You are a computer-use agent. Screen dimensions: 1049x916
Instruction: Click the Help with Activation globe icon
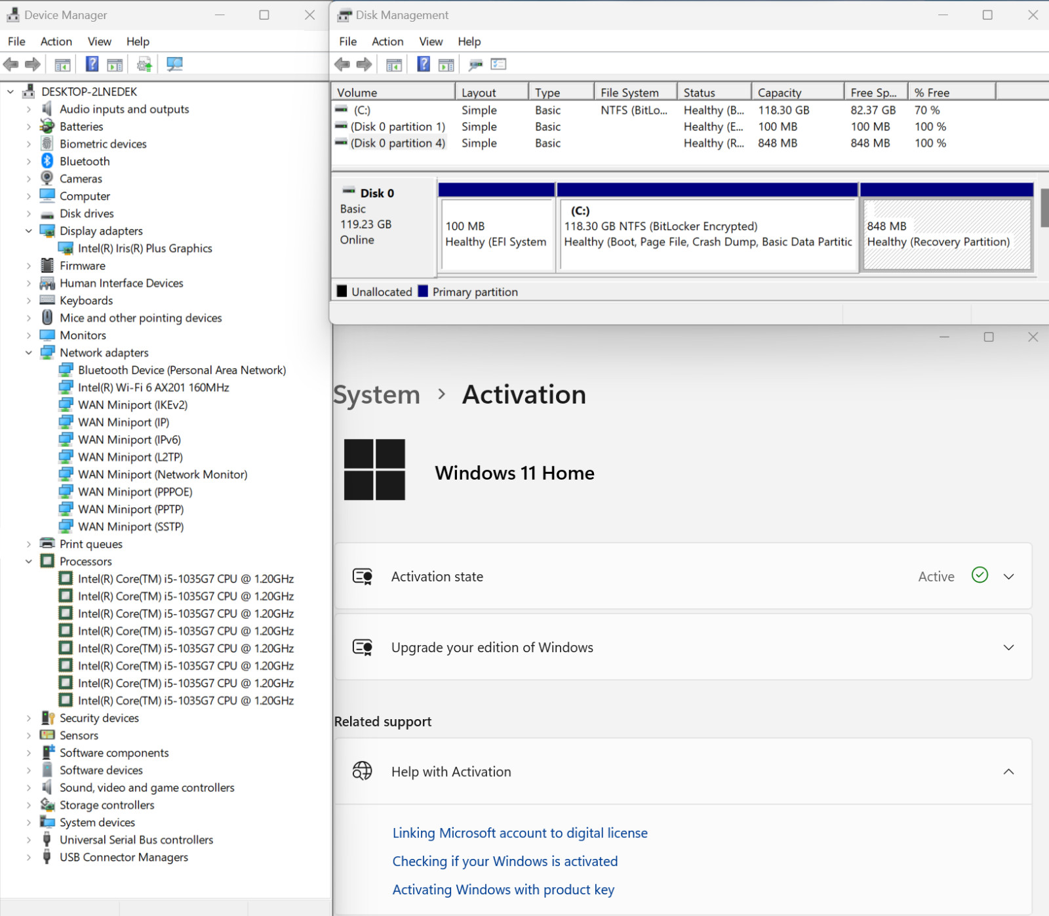[x=363, y=771]
